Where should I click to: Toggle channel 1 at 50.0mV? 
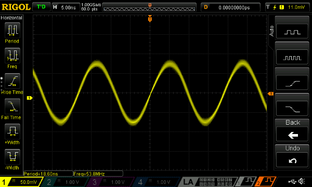click(x=21, y=182)
